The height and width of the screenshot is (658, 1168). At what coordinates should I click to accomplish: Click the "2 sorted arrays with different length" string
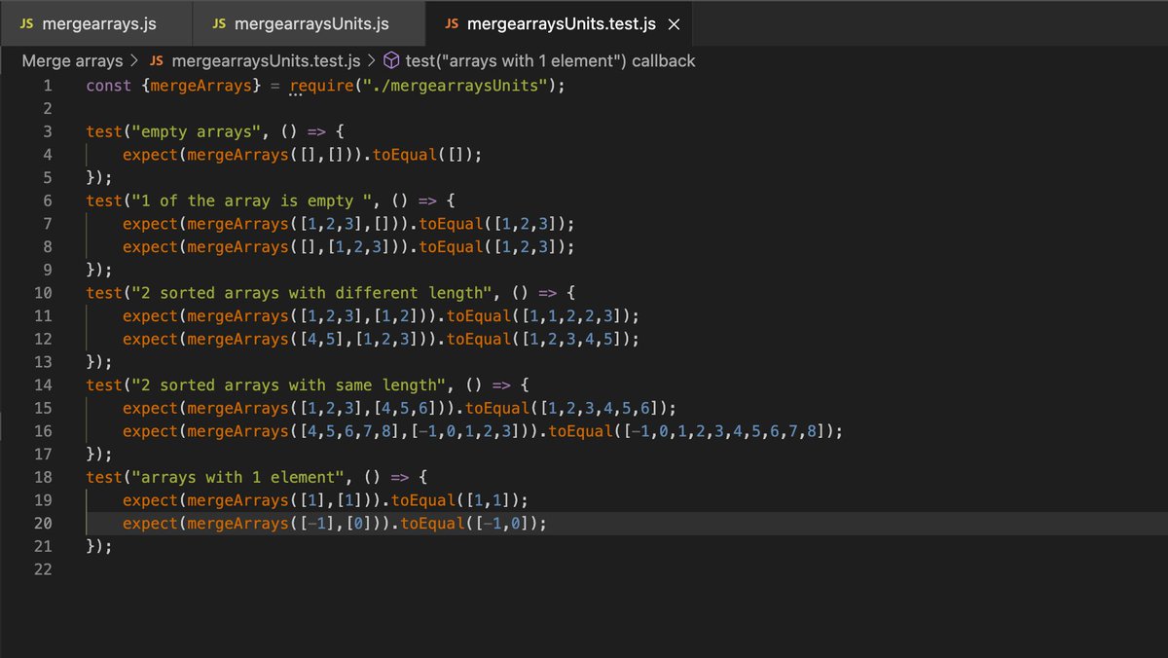[x=310, y=292]
